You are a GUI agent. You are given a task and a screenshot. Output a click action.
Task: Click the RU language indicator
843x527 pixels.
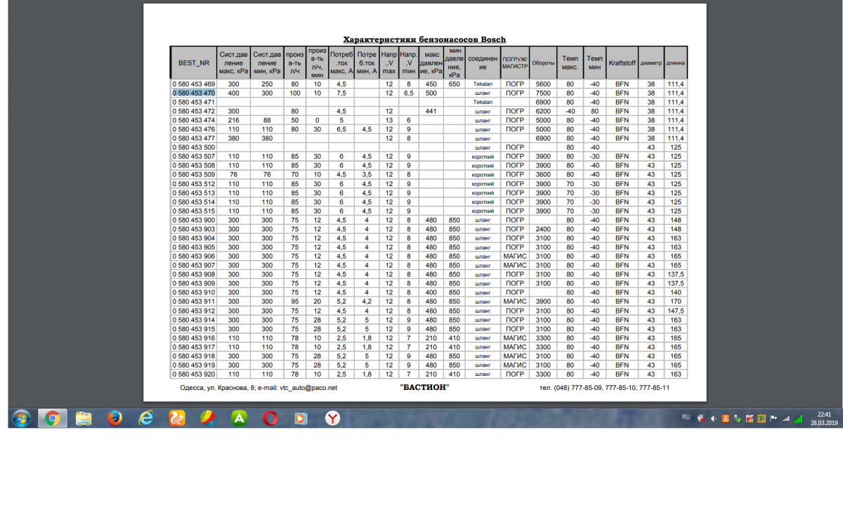(686, 417)
